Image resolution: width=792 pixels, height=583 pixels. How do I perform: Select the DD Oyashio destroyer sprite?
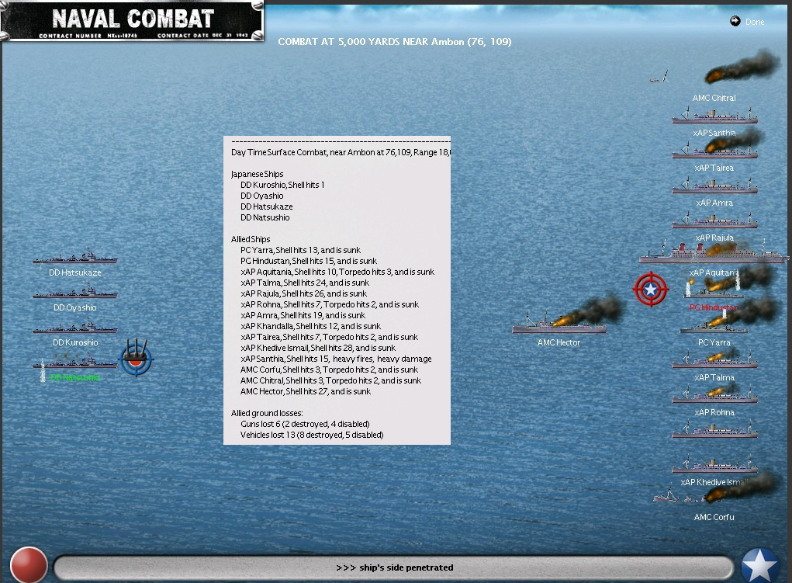[74, 291]
